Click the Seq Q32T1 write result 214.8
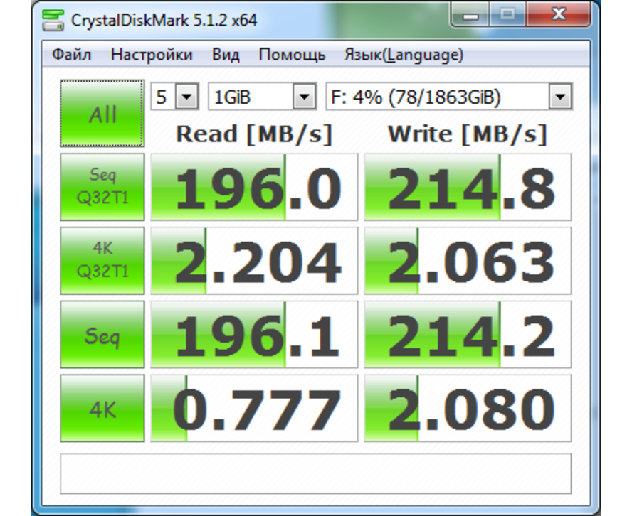Screen dimensions: 632x516 tap(468, 187)
